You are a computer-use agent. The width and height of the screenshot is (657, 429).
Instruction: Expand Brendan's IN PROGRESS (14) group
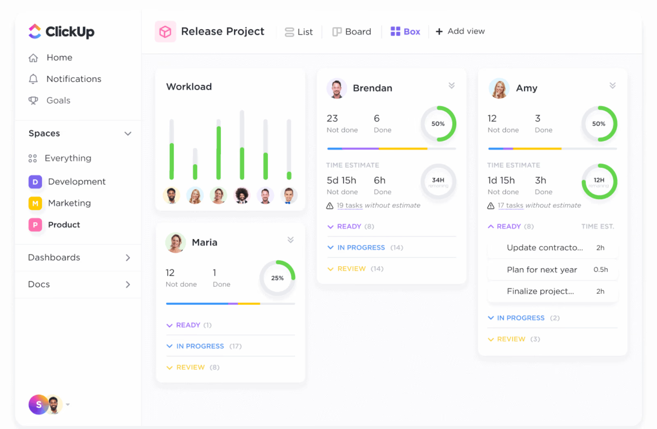[x=365, y=248]
